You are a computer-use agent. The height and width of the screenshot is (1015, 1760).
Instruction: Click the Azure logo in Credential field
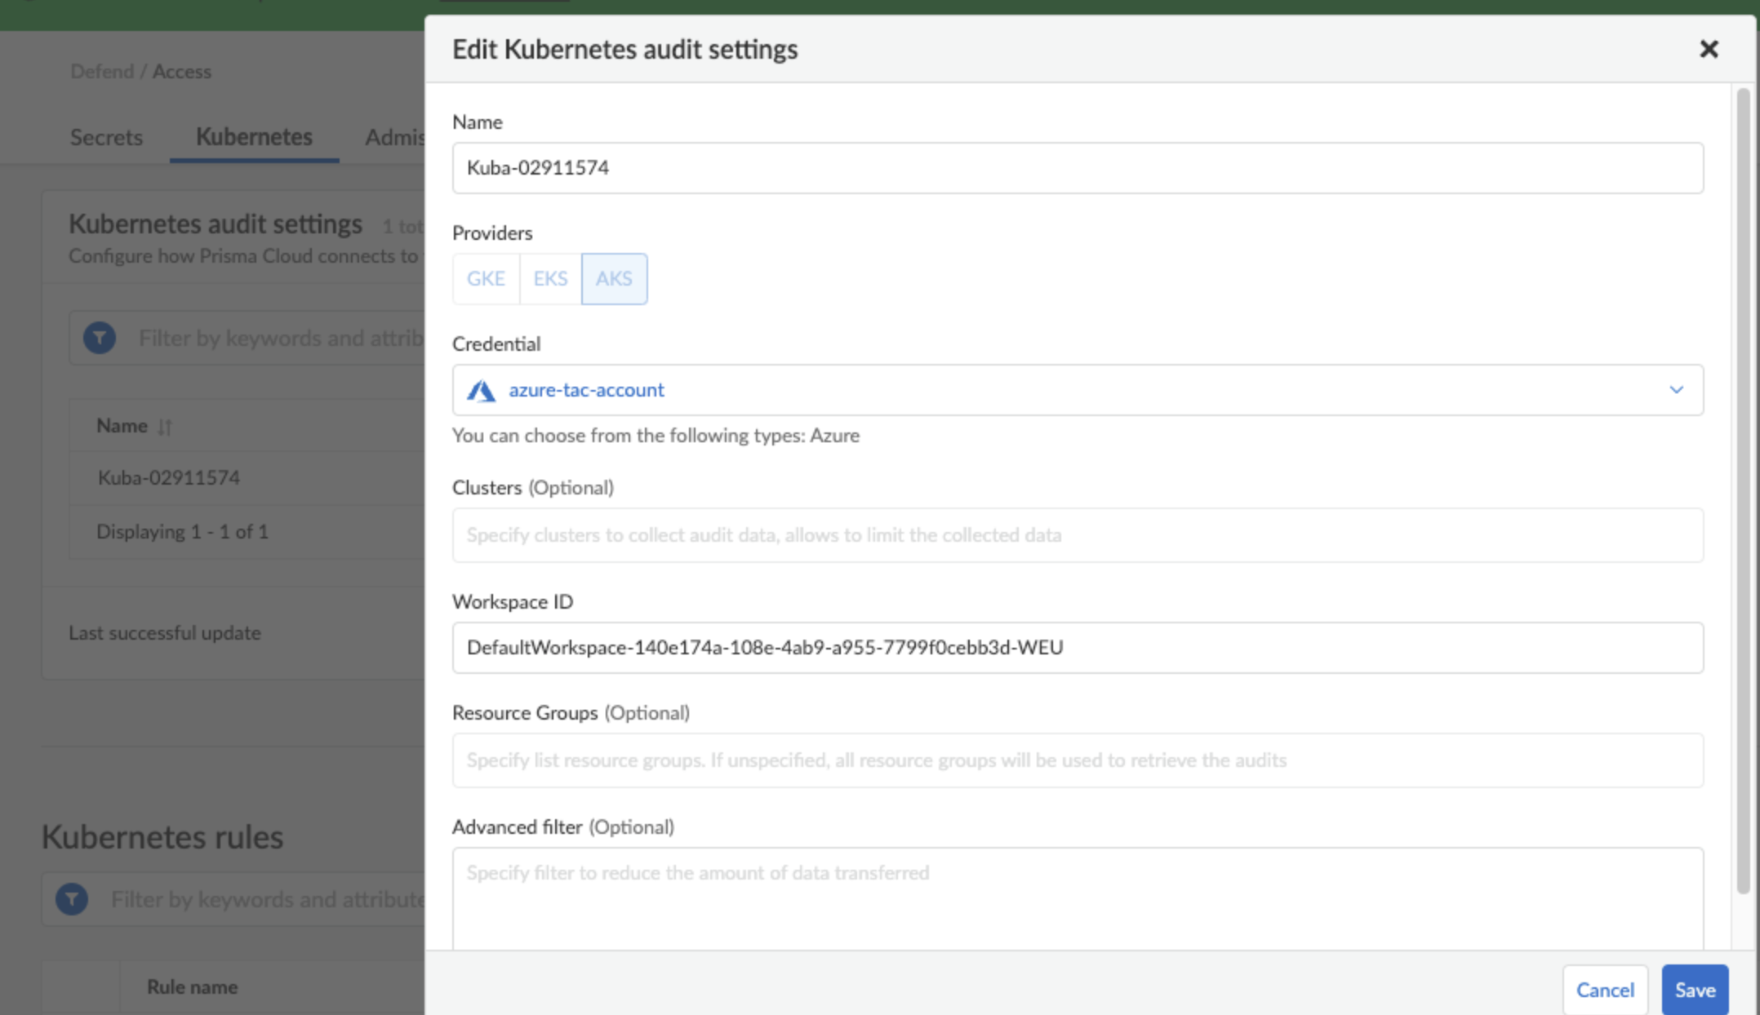[x=481, y=391]
